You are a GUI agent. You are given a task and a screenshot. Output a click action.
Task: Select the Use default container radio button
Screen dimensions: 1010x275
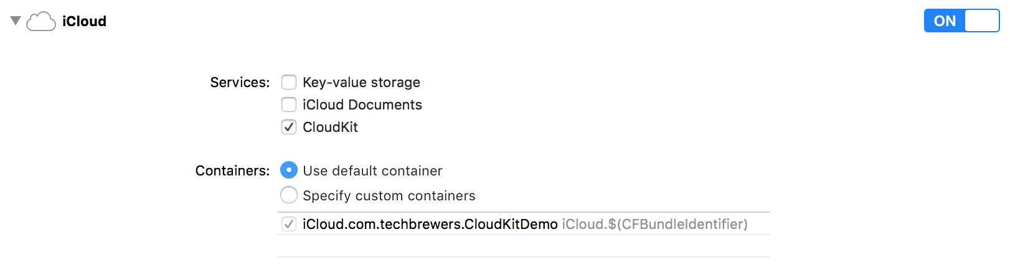click(x=289, y=170)
